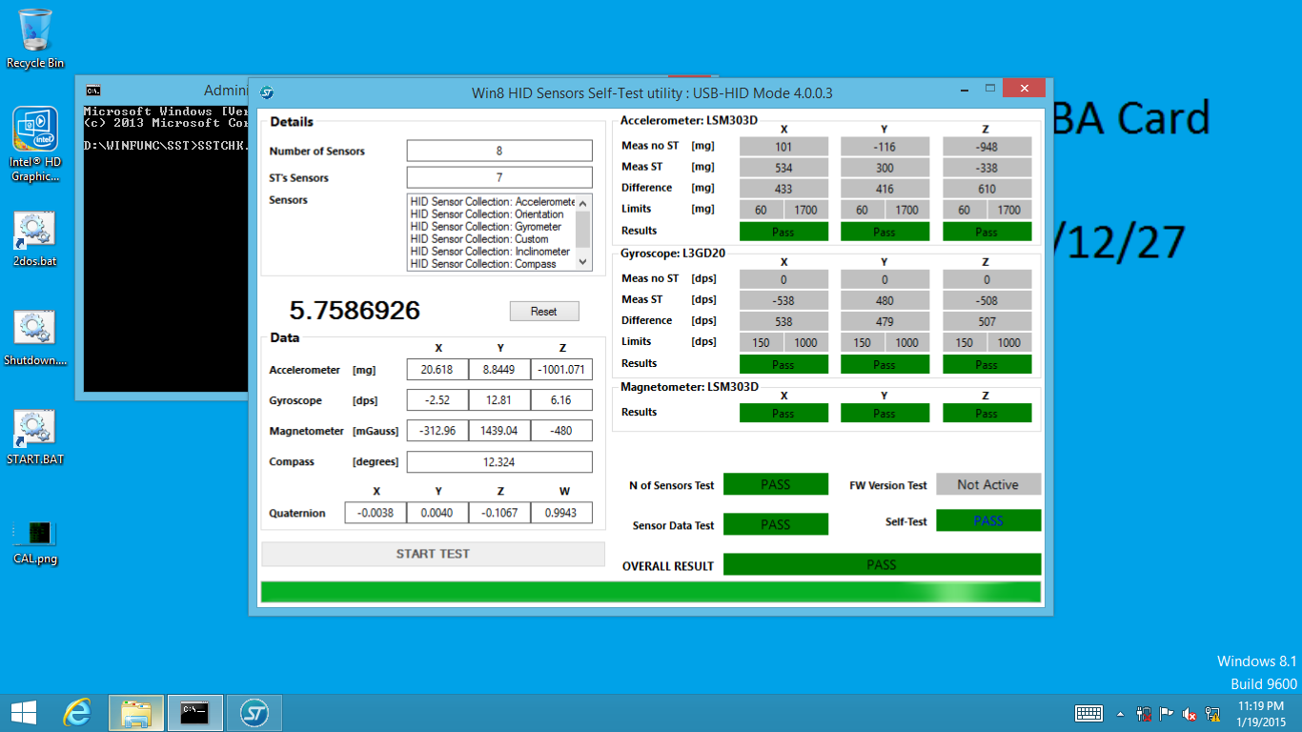
Task: Select the 2dos.bat desktop shortcut
Action: [x=35, y=239]
